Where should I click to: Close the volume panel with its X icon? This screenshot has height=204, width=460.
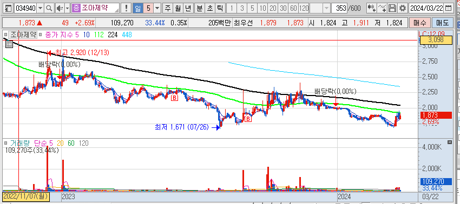(x=450, y=142)
